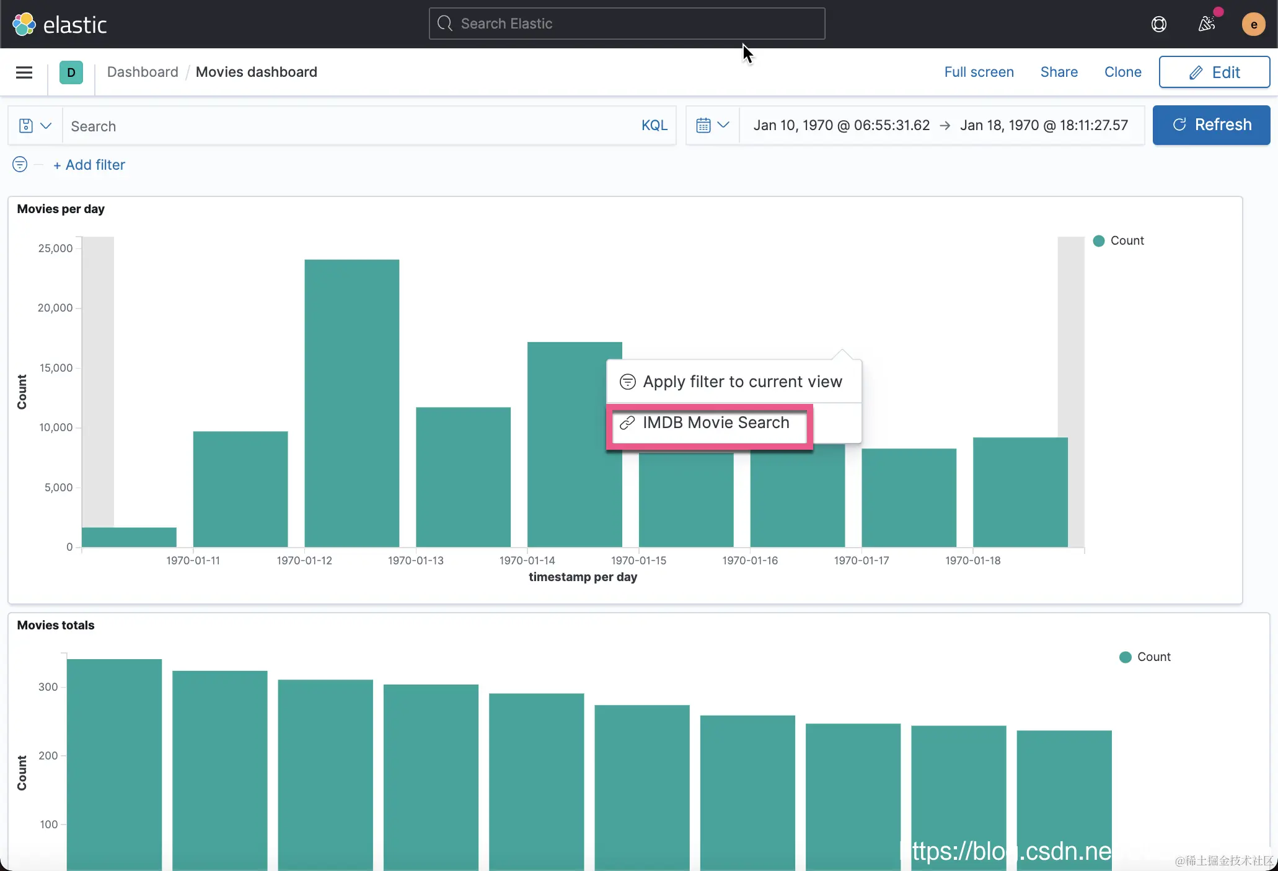Toggle Count legend in Movies per day
Image resolution: width=1278 pixels, height=871 pixels.
1126,240
